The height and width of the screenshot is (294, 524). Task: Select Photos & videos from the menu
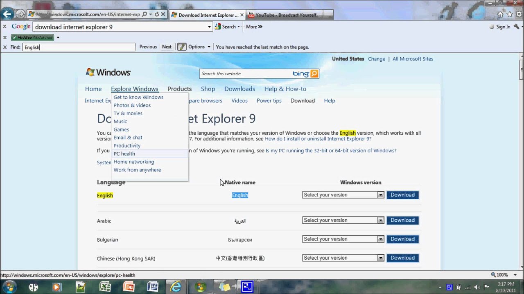click(x=132, y=105)
